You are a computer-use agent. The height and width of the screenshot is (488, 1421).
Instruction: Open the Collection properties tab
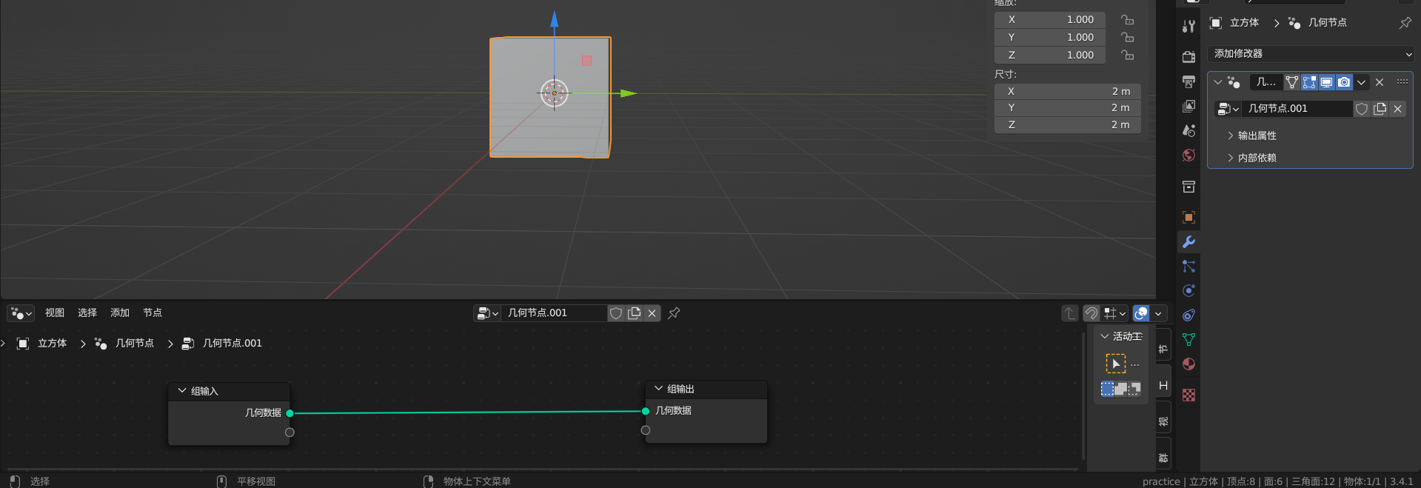[1188, 187]
